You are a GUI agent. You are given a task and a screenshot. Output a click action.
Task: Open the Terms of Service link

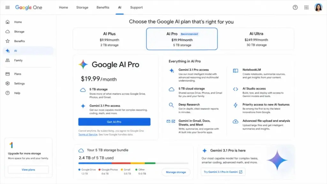point(88,134)
